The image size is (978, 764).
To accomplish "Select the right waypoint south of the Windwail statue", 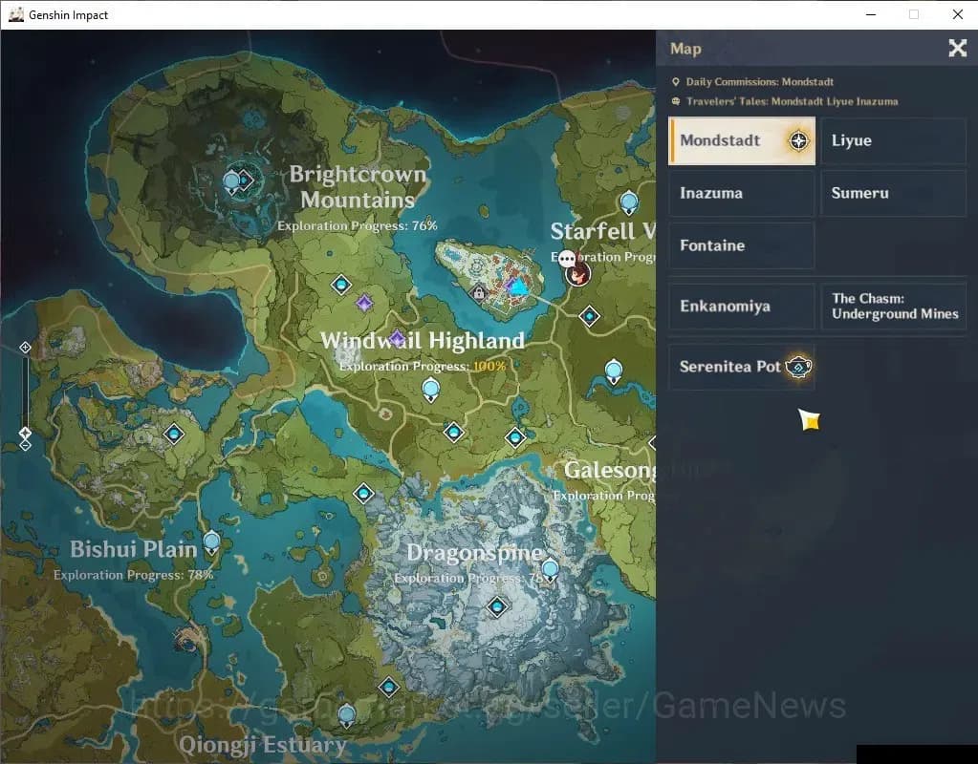I will (515, 438).
